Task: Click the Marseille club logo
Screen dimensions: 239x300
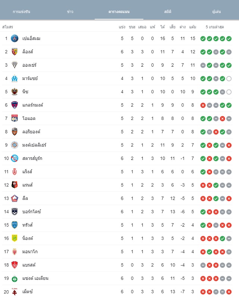Action: click(15, 78)
